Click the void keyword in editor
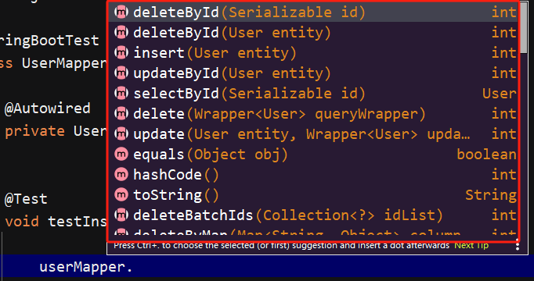Image resolution: width=534 pixels, height=281 pixels. [x=22, y=222]
